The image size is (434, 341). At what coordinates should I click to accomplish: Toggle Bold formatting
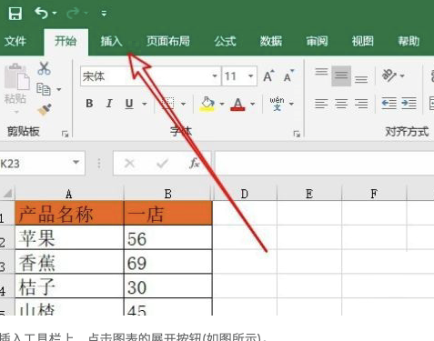click(89, 104)
